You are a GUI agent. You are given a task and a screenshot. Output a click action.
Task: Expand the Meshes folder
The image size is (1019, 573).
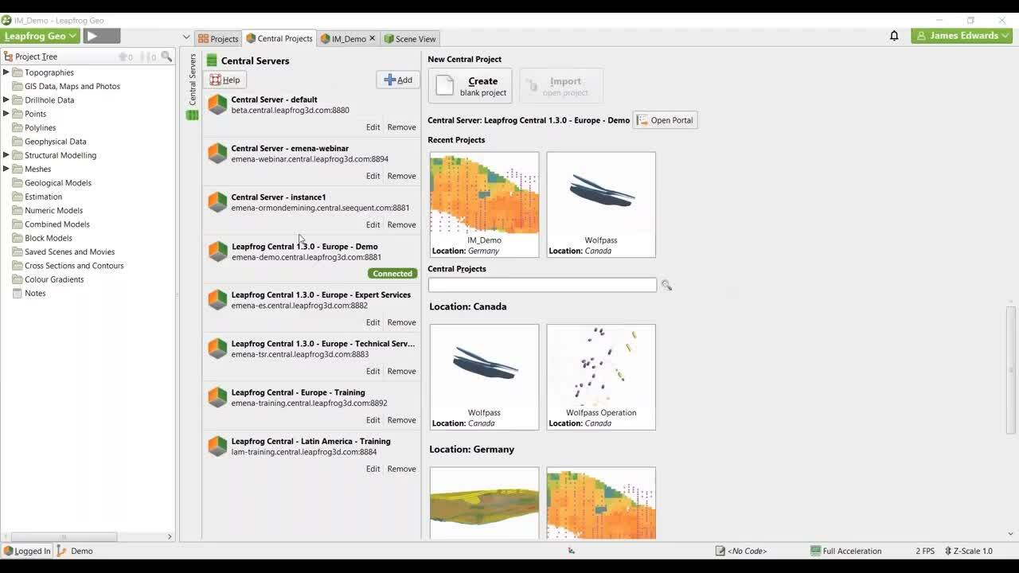[6, 169]
